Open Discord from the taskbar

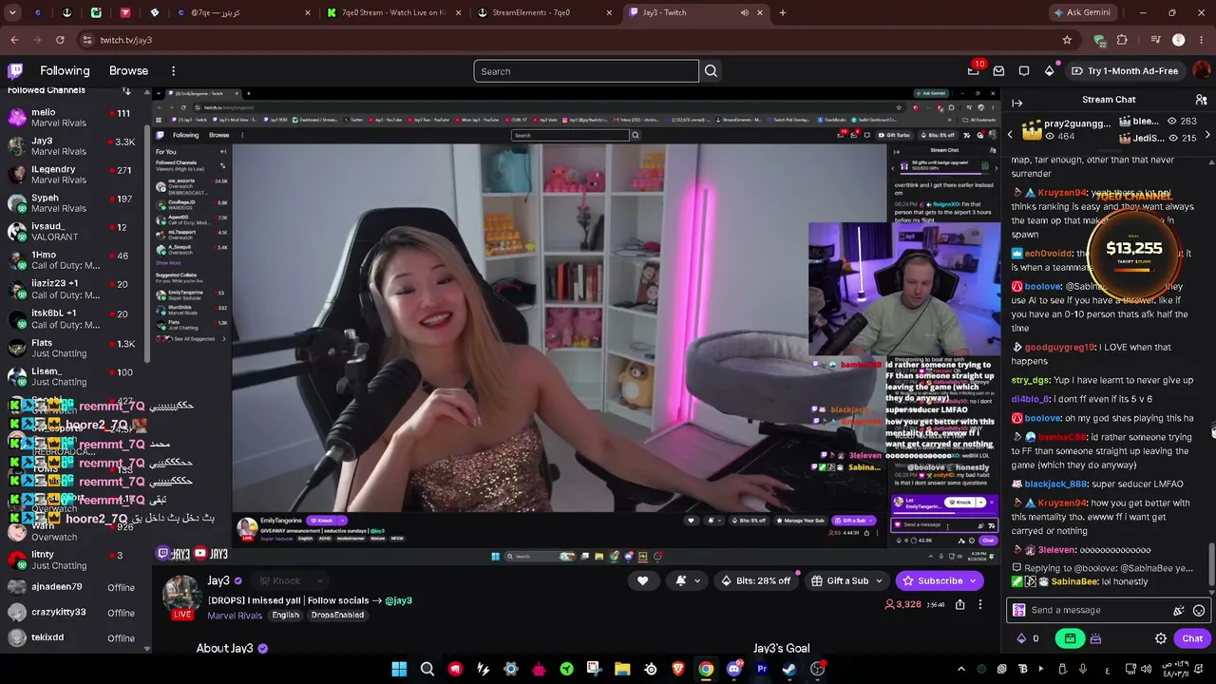tap(733, 669)
